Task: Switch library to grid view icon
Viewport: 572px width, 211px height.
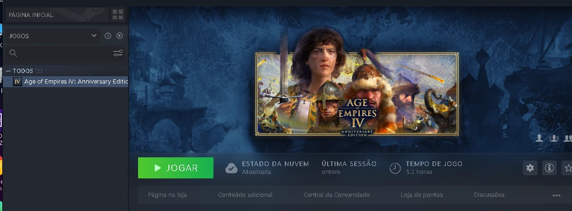Action: (118, 15)
